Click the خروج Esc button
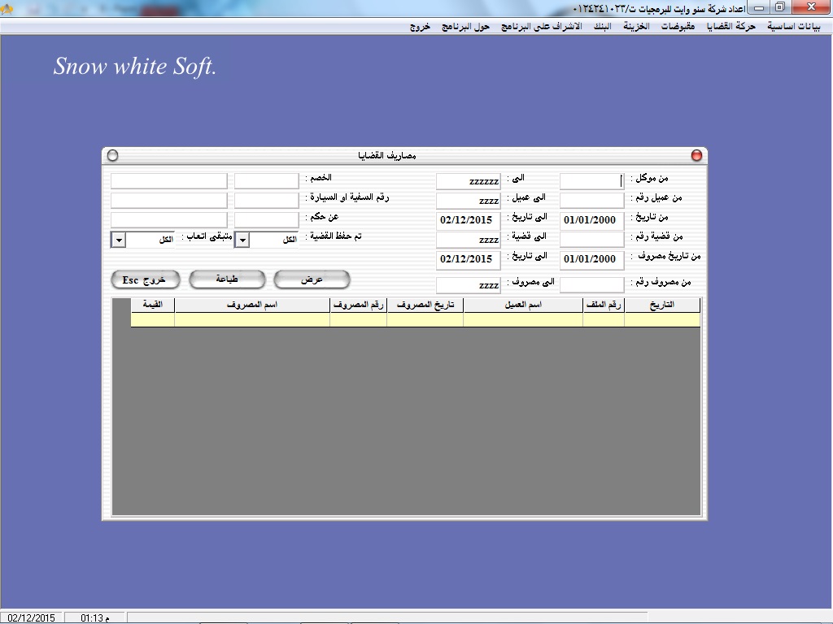The image size is (833, 624). (144, 279)
